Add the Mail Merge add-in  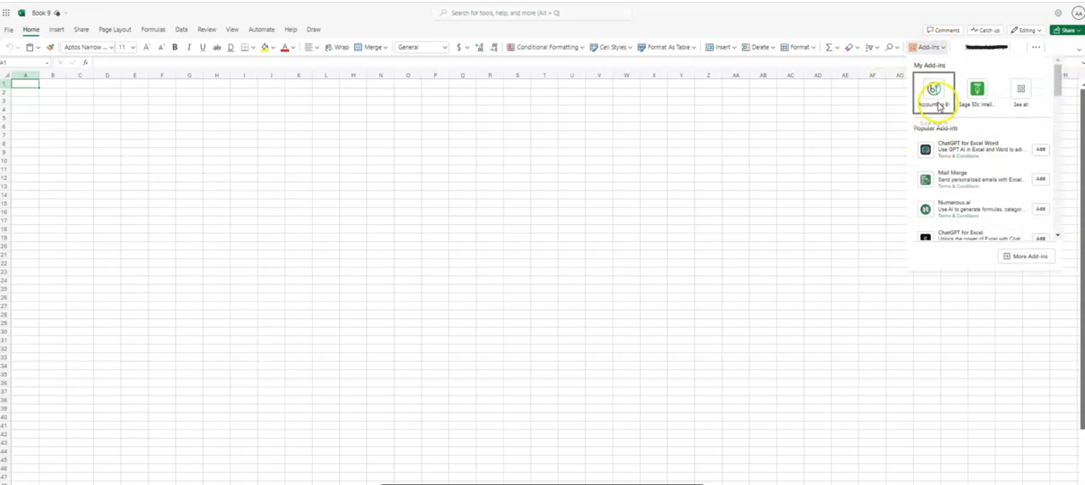pyautogui.click(x=1040, y=179)
